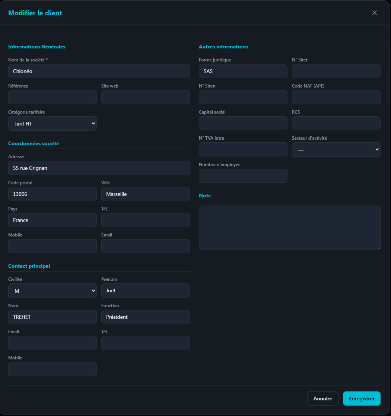
Task: Focus the company Tél. field under Coordonnées société
Action: [145, 220]
